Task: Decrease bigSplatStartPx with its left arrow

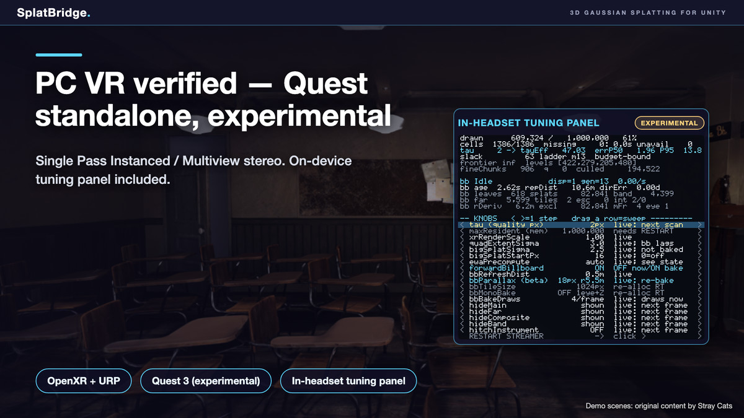Action: pyautogui.click(x=462, y=256)
